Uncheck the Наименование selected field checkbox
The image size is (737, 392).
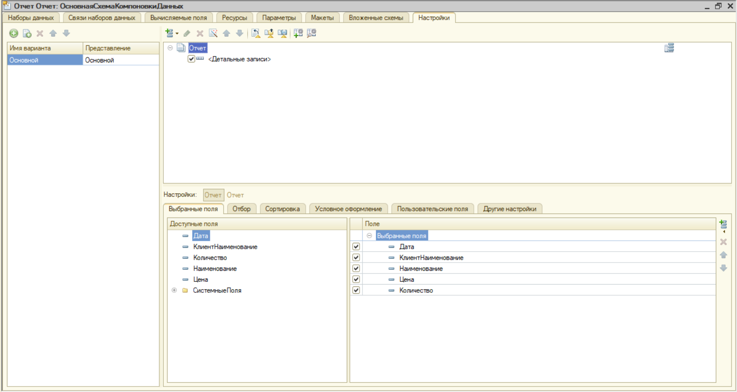356,269
